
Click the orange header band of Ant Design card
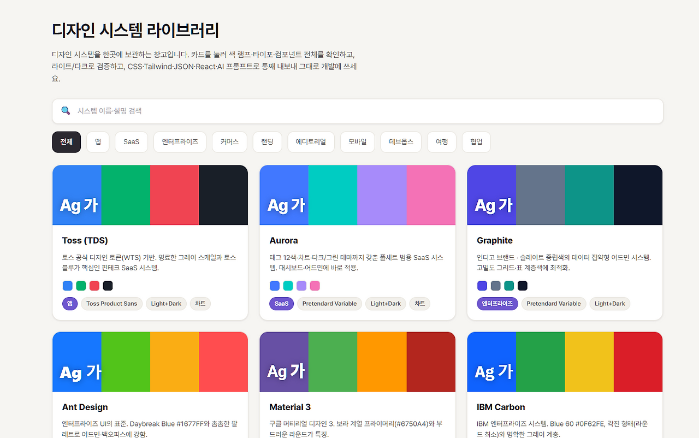(x=175, y=362)
